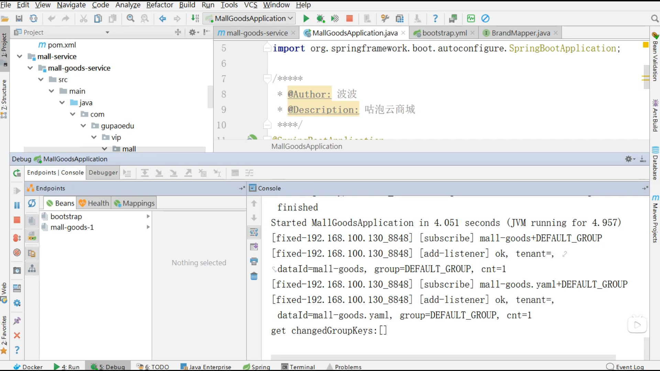Save all files with the floppy icon
The image size is (660, 371).
19,19
